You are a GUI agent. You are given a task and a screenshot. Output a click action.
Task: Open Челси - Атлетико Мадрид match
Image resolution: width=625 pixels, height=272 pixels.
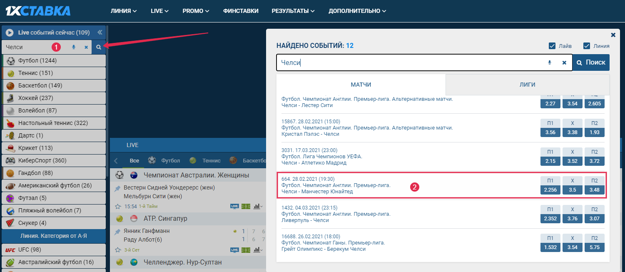(314, 162)
